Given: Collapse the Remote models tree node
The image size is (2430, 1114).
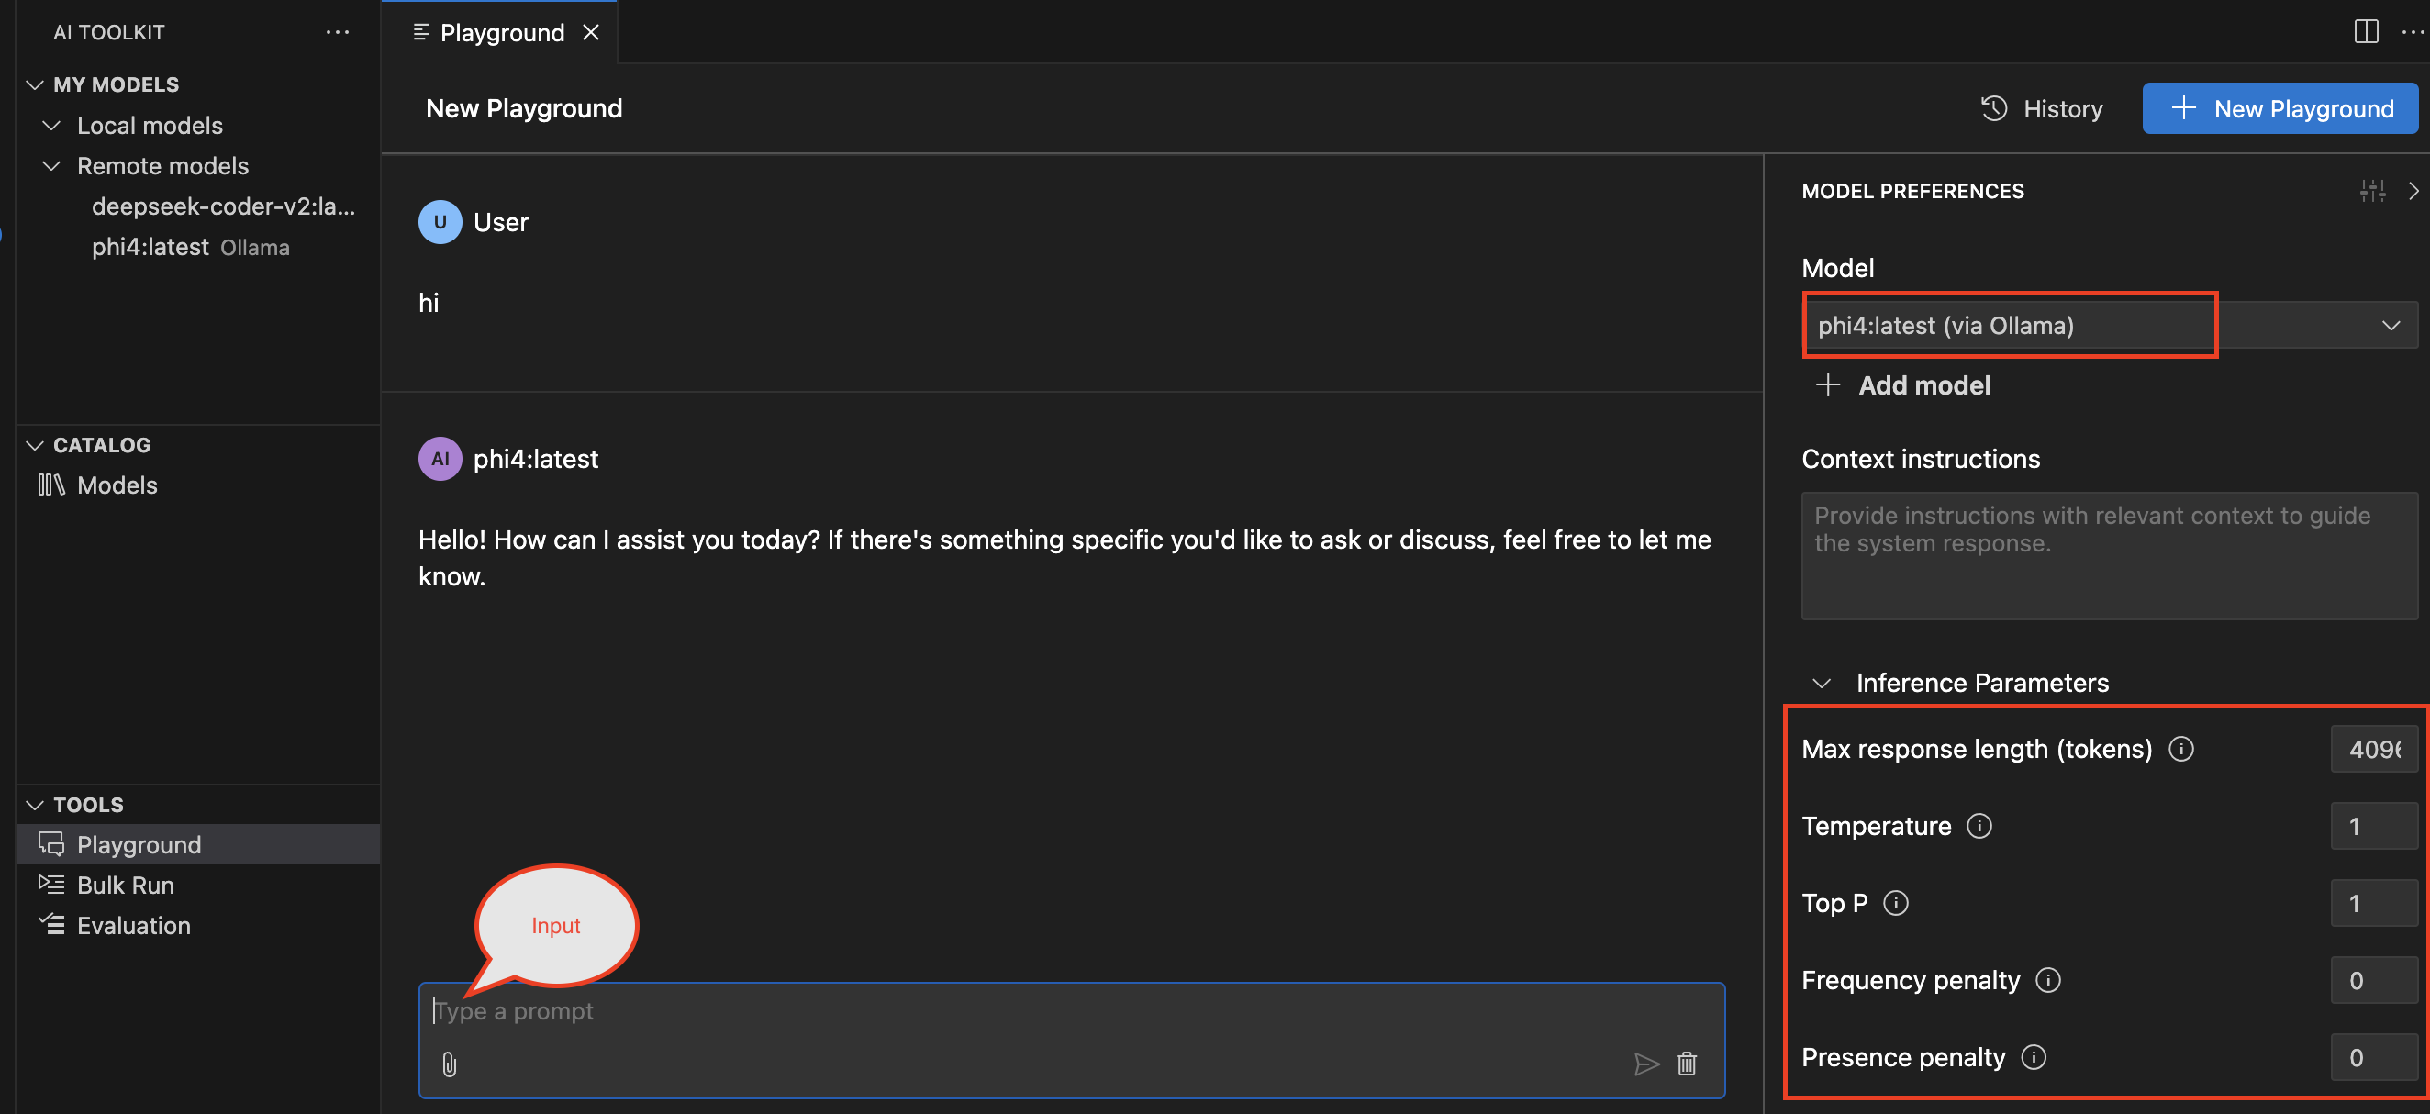Looking at the screenshot, I should tap(52, 166).
